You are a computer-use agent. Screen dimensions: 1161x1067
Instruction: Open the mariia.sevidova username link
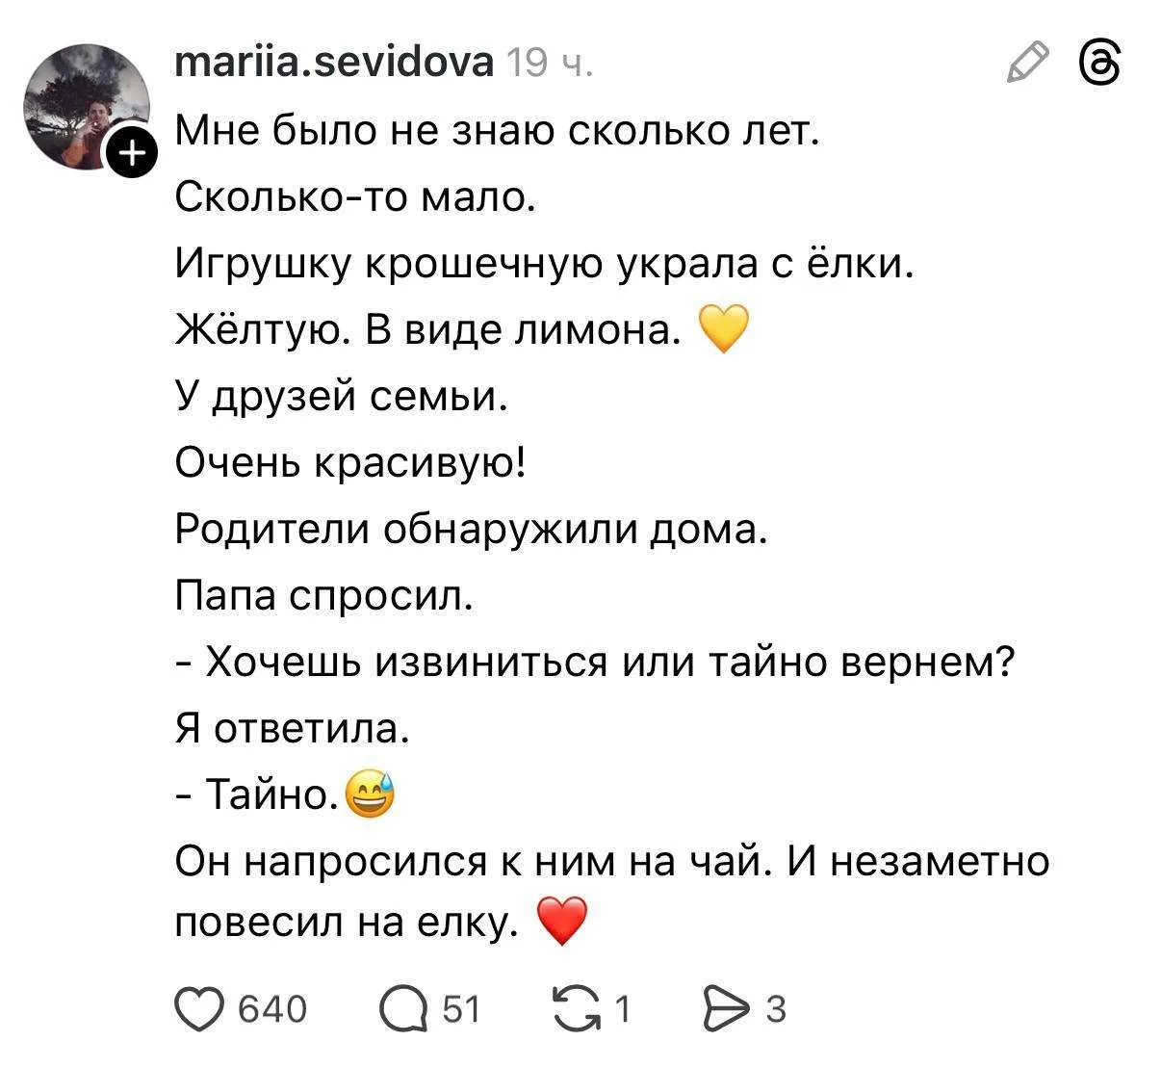(x=334, y=63)
